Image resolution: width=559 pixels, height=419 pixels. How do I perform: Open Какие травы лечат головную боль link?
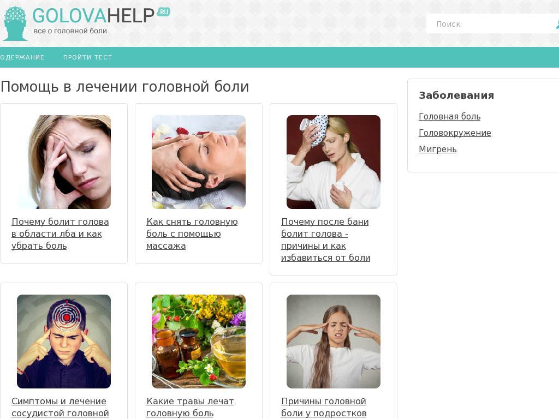coord(190,407)
